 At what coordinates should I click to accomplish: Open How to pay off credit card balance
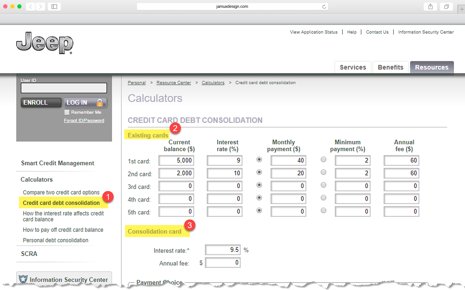63,230
